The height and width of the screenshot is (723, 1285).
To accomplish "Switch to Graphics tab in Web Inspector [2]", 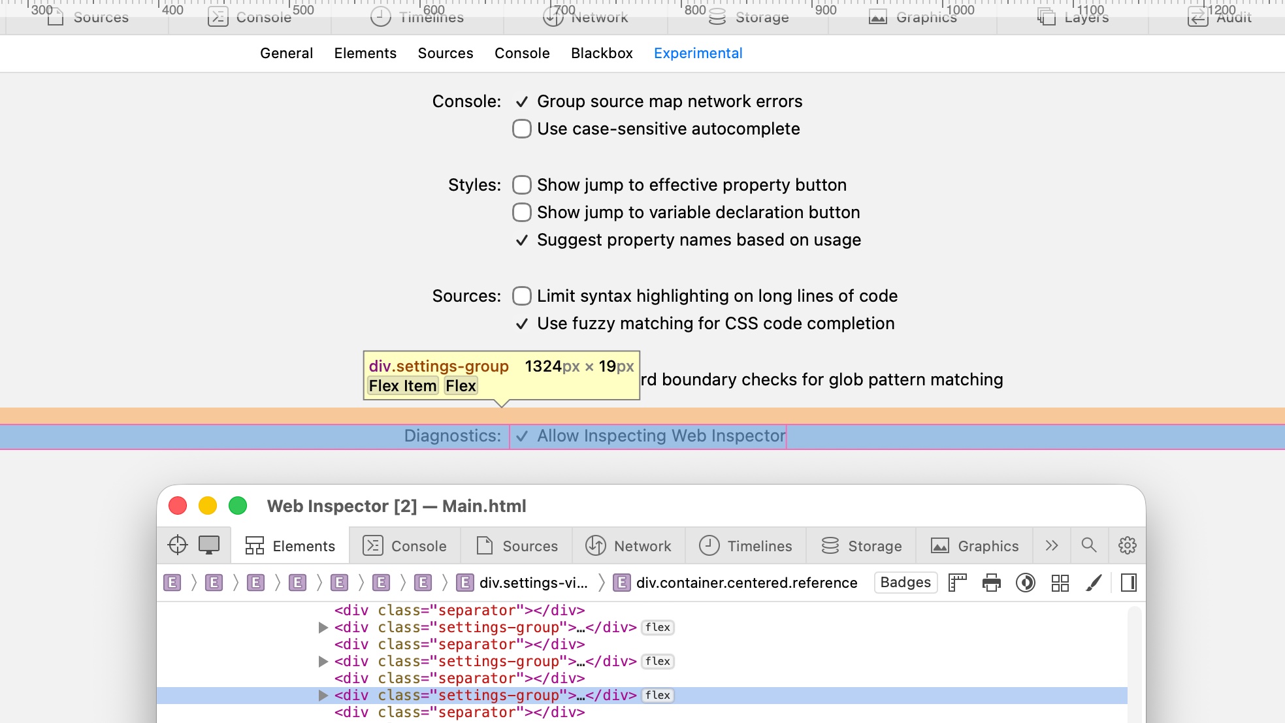I will coord(975,545).
